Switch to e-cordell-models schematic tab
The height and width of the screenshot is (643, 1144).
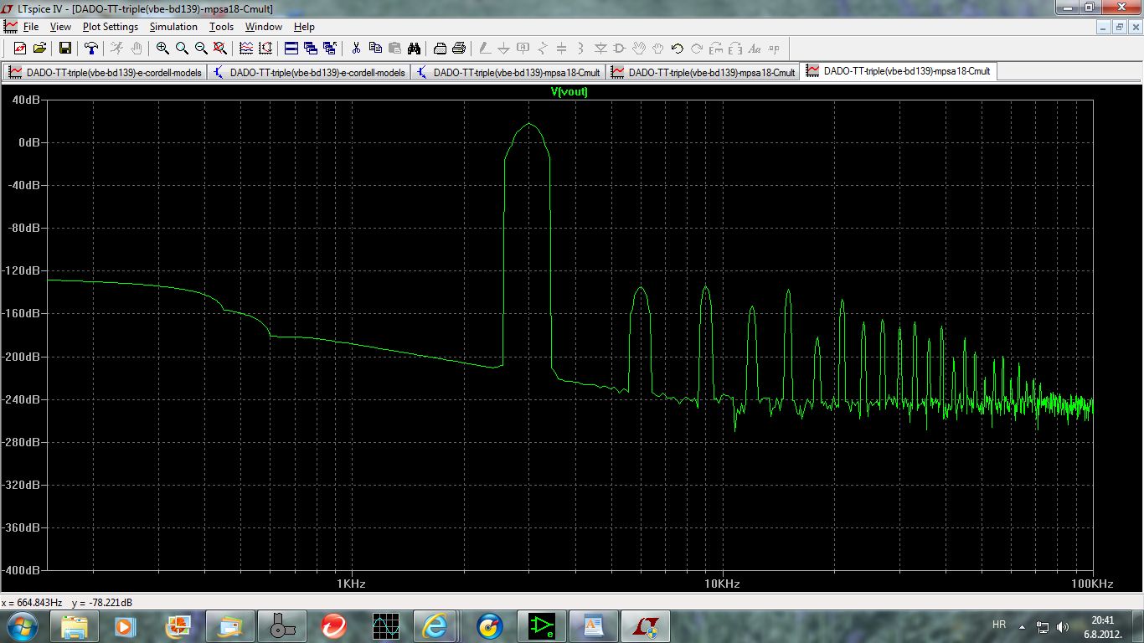click(308, 72)
